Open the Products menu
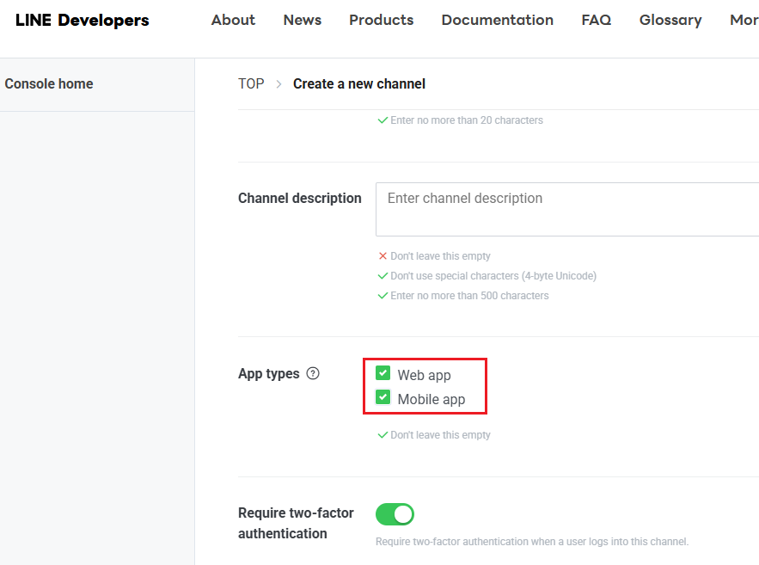Viewport: 759px width, 565px height. coord(381,20)
